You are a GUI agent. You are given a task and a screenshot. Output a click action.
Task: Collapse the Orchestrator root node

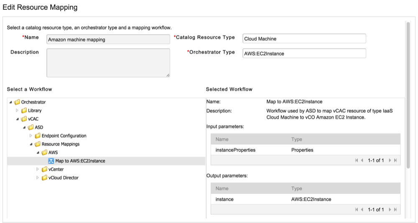[x=10, y=102]
